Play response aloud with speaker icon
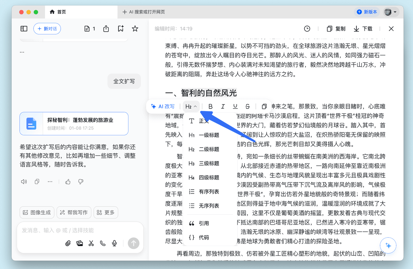This screenshot has width=413, height=269. point(24,182)
